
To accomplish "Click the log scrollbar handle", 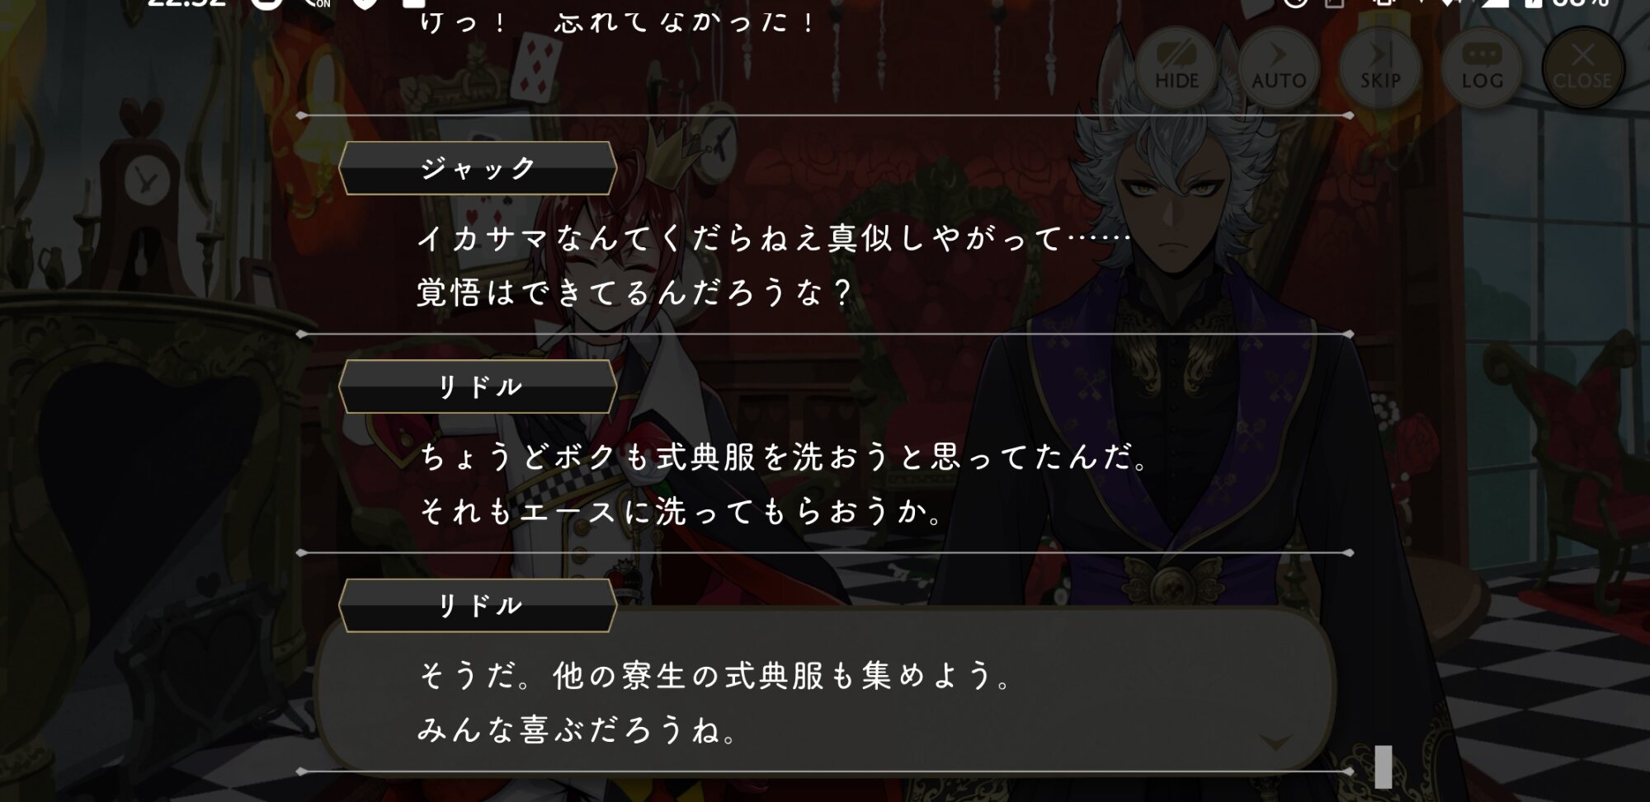I will pos(1384,766).
